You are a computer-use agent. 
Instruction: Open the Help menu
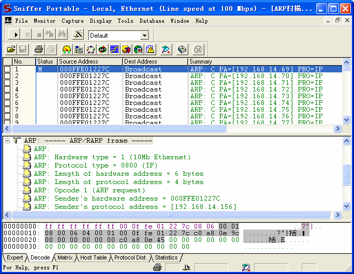click(201, 21)
